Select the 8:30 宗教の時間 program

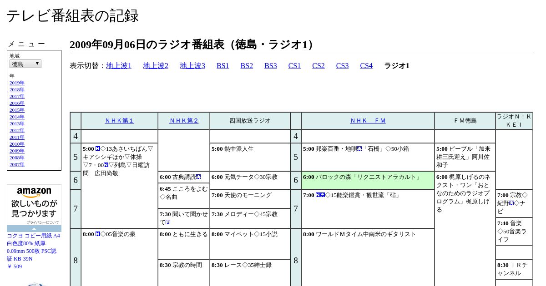pyautogui.click(x=184, y=272)
